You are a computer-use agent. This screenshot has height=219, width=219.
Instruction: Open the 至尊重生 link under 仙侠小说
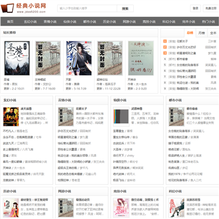pyautogui.click(x=119, y=131)
